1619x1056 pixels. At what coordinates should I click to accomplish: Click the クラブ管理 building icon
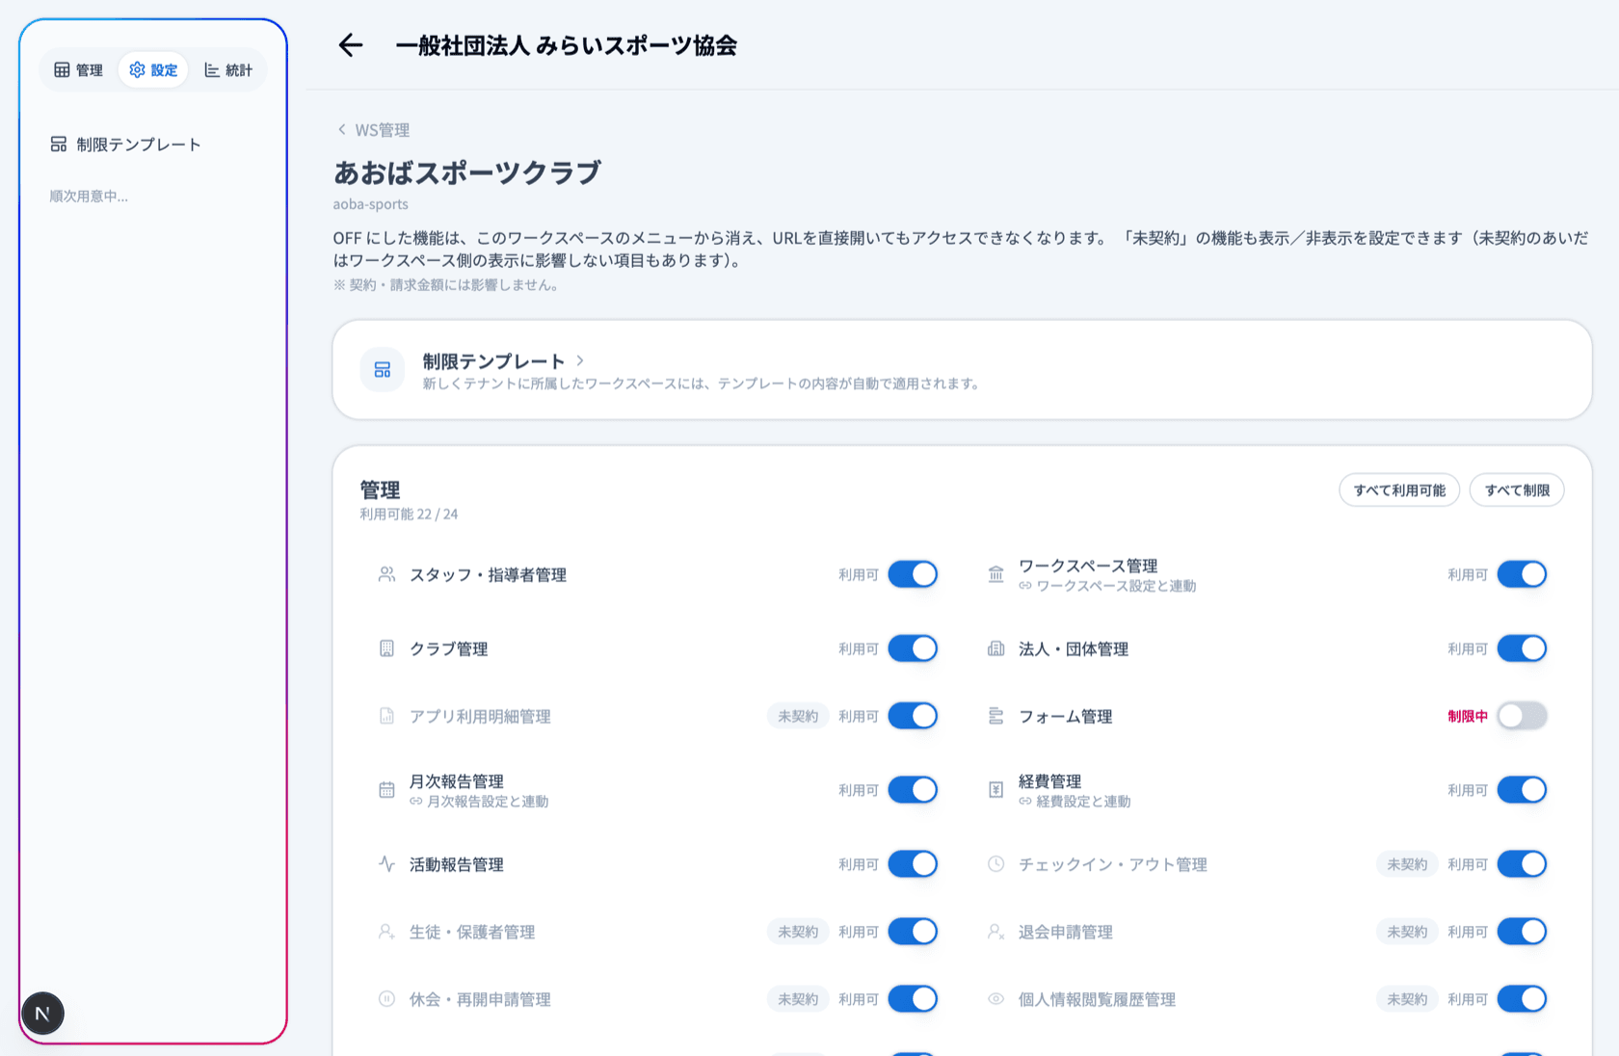click(x=386, y=649)
